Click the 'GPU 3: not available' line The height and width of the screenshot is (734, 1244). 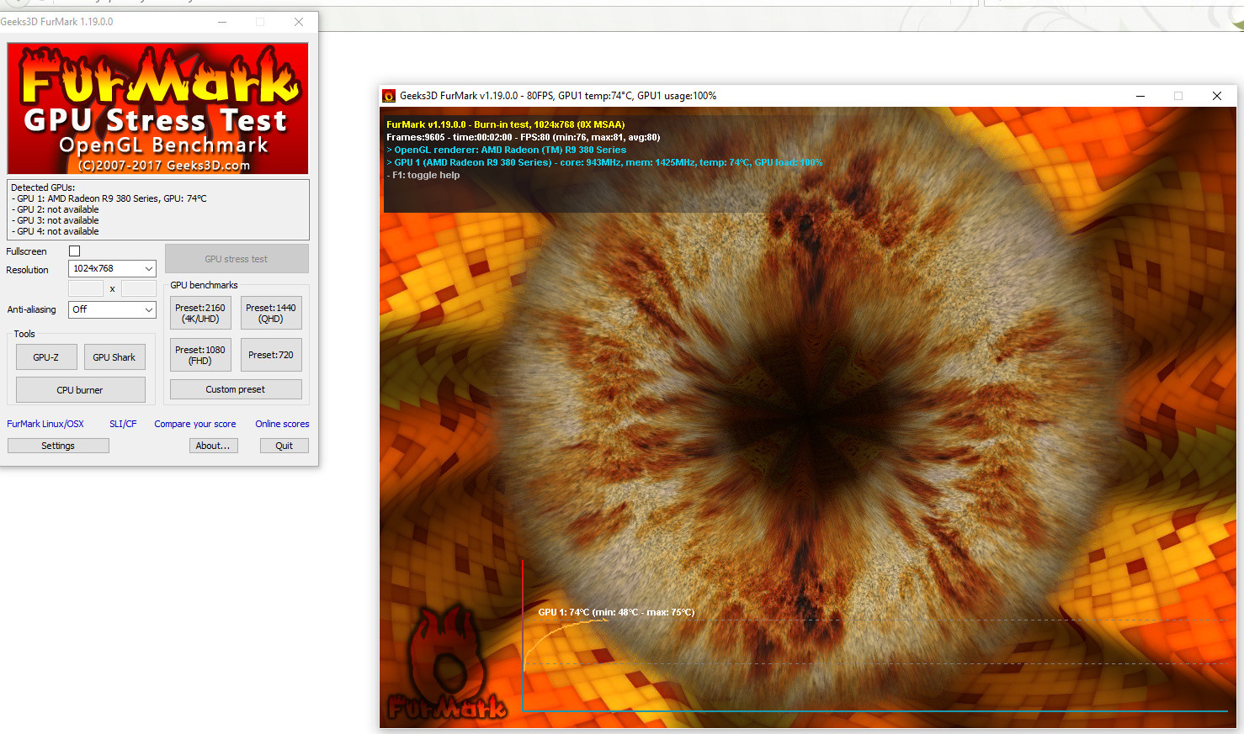pos(55,220)
